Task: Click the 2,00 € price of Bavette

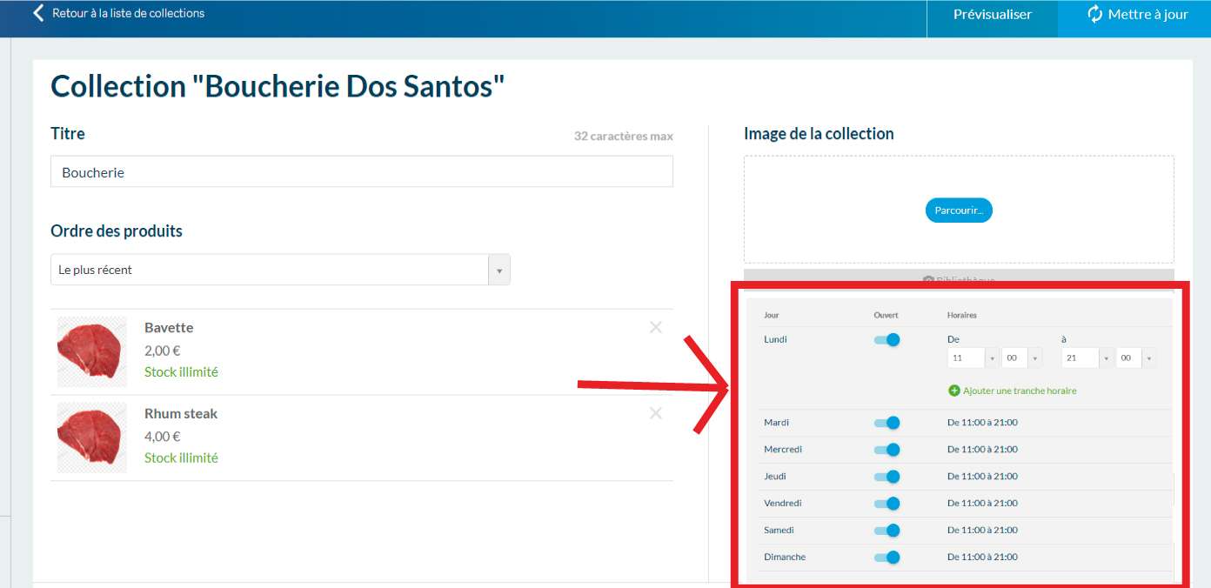Action: pyautogui.click(x=163, y=351)
